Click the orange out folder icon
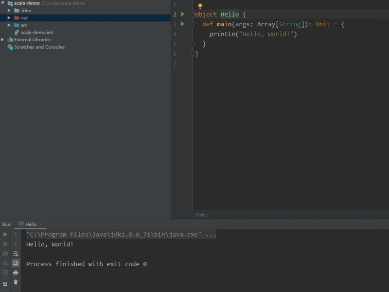The width and height of the screenshot is (389, 292). pos(17,18)
